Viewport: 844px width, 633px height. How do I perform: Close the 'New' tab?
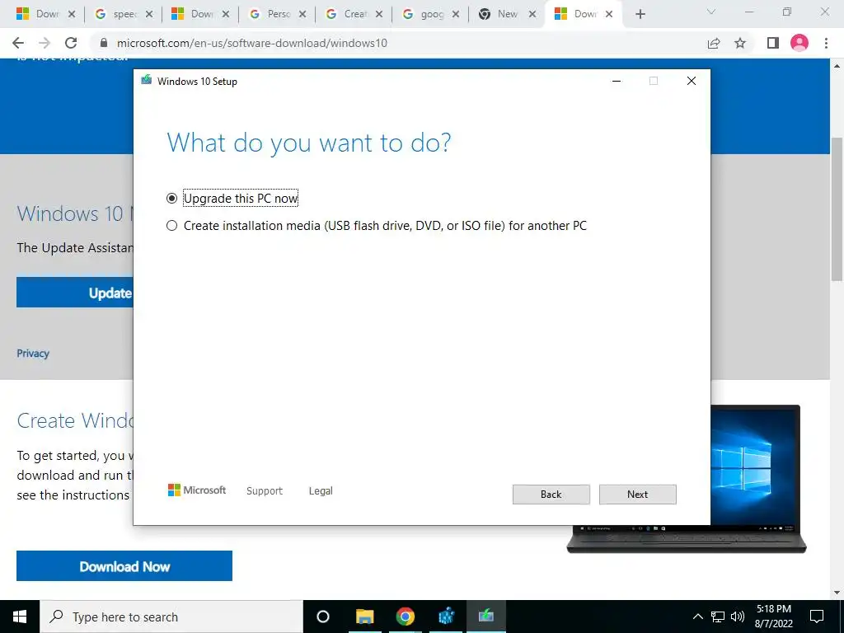point(532,15)
